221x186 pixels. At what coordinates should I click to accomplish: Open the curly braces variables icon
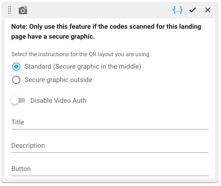pos(178,10)
